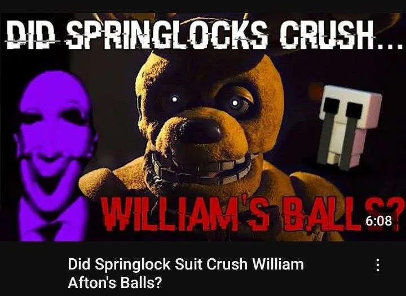Click the purple man's dark tie
The height and width of the screenshot is (296, 406).
tap(49, 229)
